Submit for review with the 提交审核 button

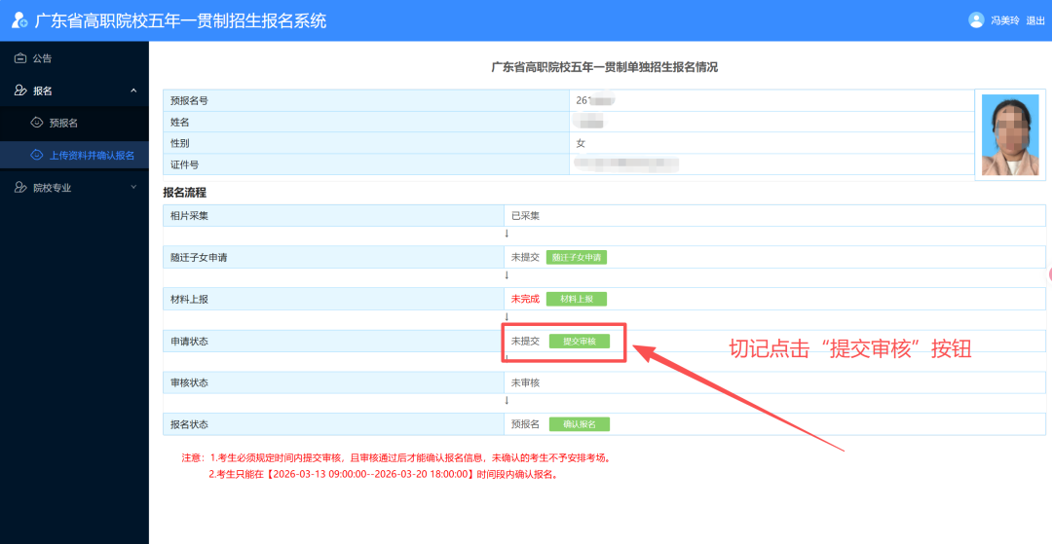click(579, 342)
